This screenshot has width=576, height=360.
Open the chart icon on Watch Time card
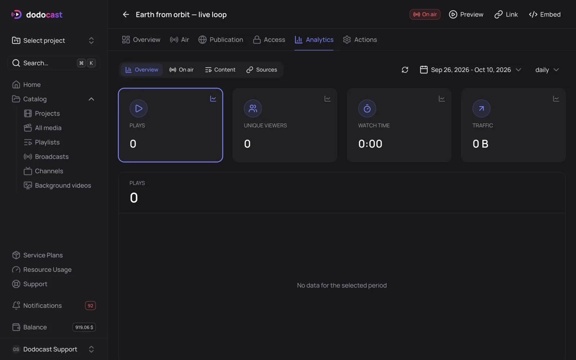click(x=442, y=99)
